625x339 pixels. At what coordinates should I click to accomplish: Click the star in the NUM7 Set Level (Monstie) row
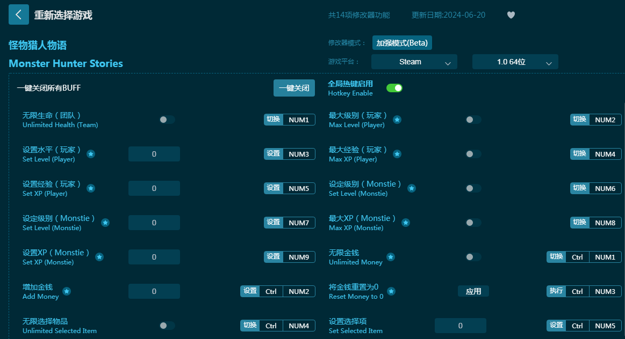105,223
